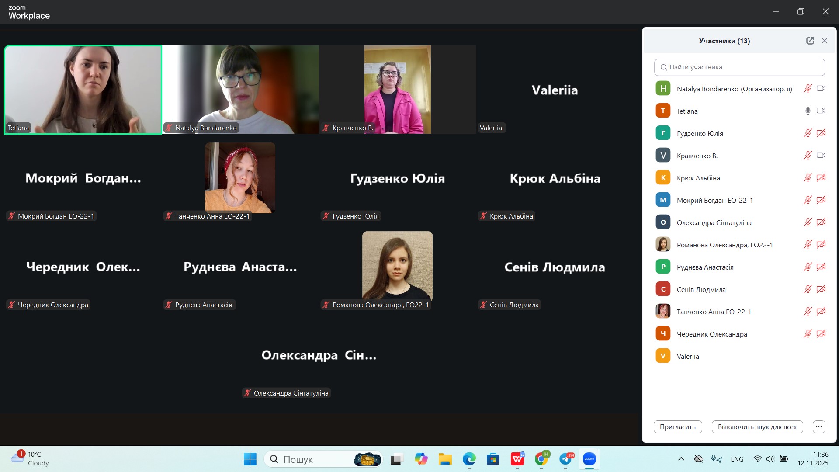This screenshot has width=839, height=472.
Task: Click Крюк Альбіна disabled camera icon
Action: pyautogui.click(x=821, y=178)
